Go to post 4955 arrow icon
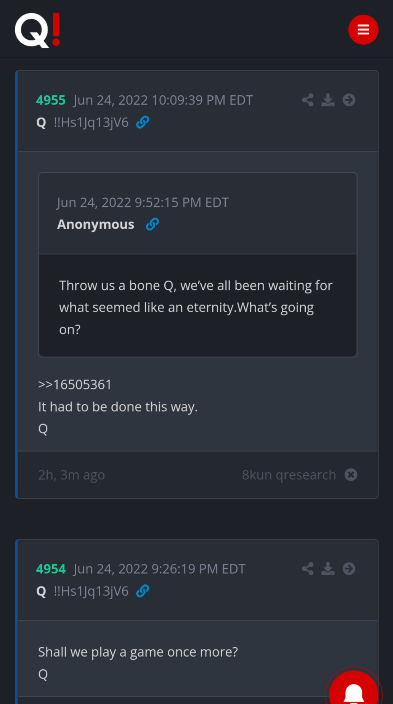The image size is (393, 704). 349,100
